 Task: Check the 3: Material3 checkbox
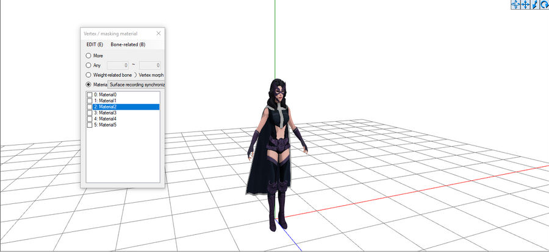[90, 113]
